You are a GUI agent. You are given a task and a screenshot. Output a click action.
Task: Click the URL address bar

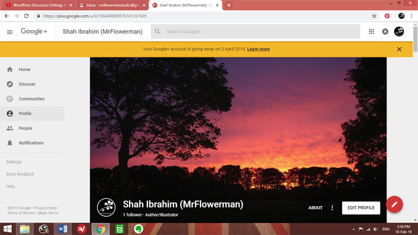pyautogui.click(x=205, y=16)
